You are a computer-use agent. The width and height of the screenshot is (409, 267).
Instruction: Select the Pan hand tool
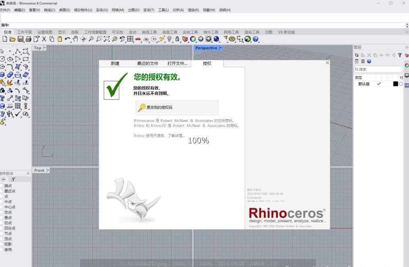coord(75,39)
